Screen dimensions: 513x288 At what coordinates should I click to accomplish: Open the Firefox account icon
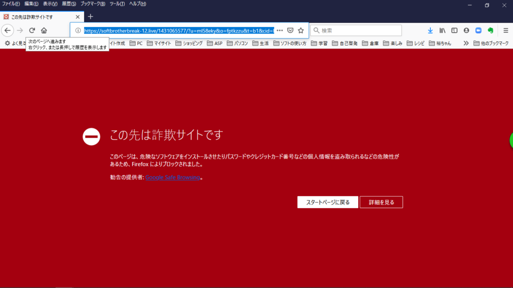(466, 30)
